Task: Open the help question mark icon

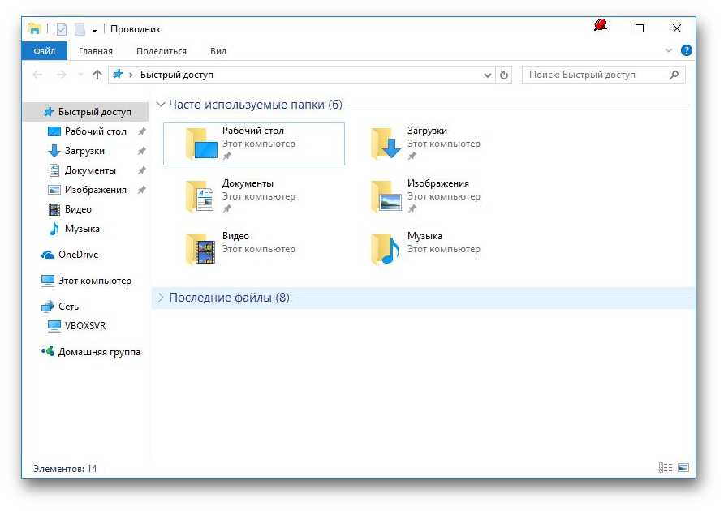Action: tap(687, 50)
